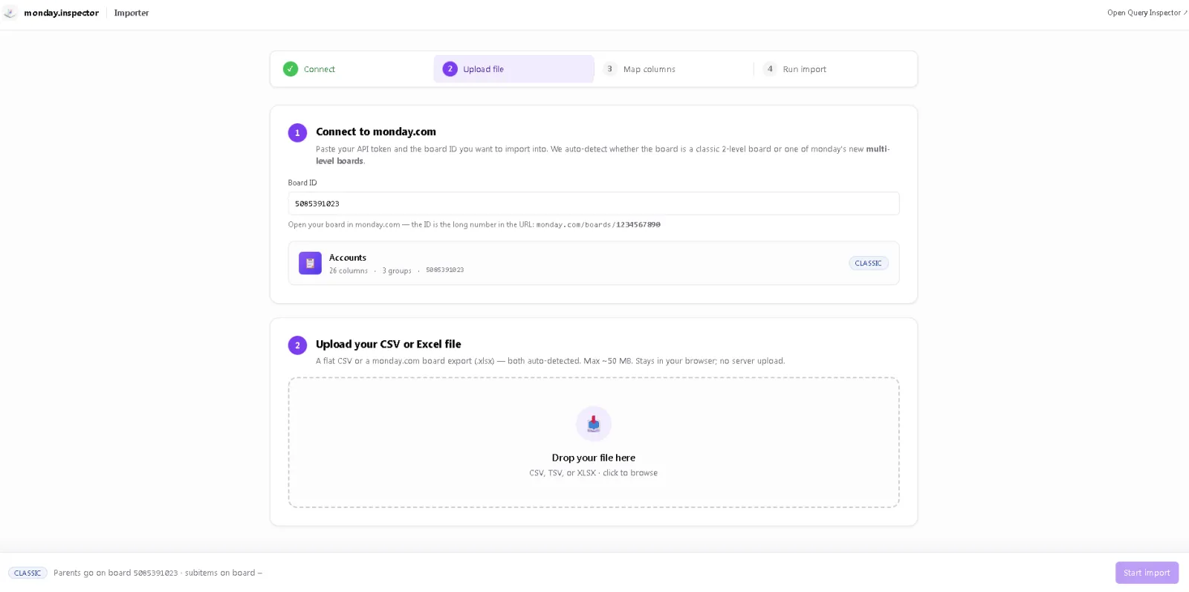Click the monday.inspector brand name
Screen dimensions: 1189x592
[61, 13]
